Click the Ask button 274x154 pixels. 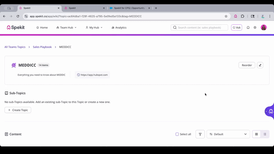236,27
